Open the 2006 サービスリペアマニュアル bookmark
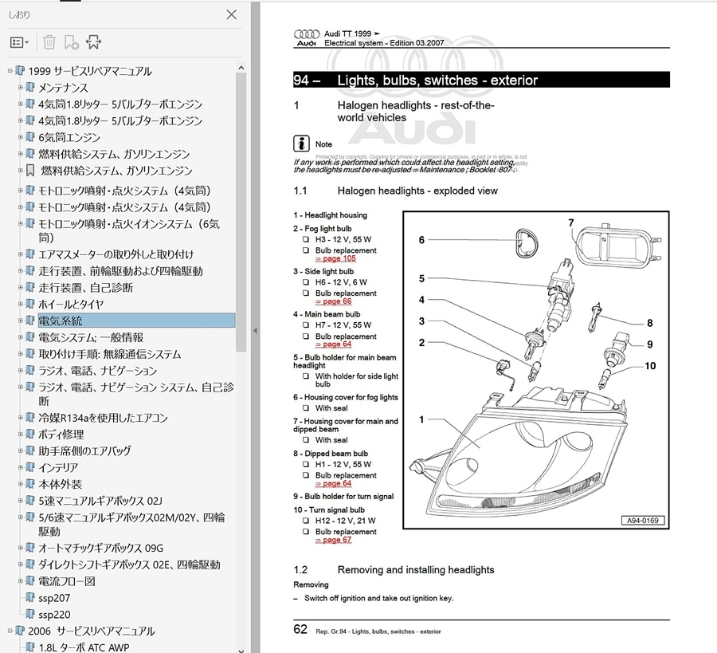The image size is (717, 653). (x=92, y=631)
